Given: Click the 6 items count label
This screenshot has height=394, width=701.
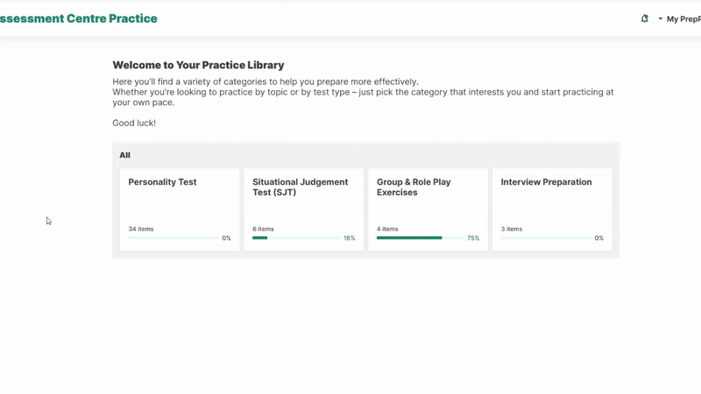Looking at the screenshot, I should coord(263,229).
